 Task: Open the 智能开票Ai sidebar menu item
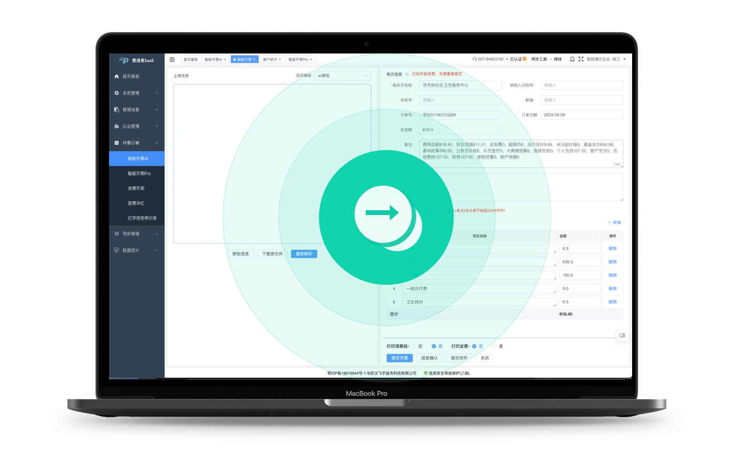[x=137, y=159]
